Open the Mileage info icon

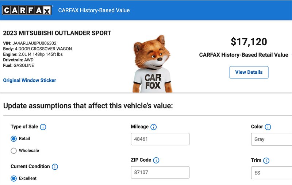[x=154, y=127]
